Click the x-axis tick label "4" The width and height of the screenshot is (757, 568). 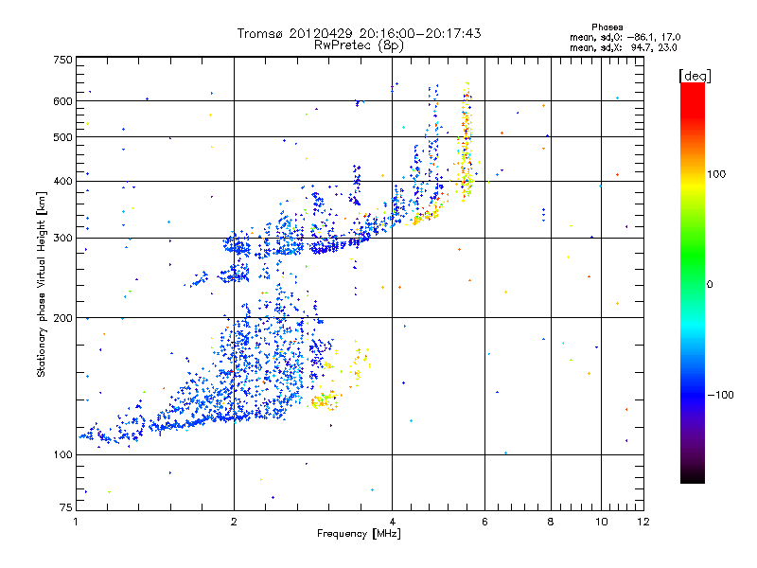[392, 522]
